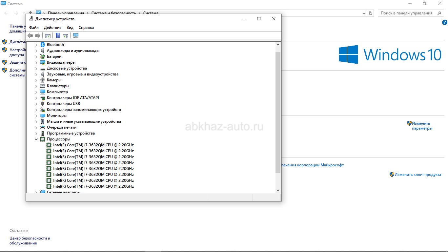
Task: Click the device list scroll down arrow
Action: 278,190
